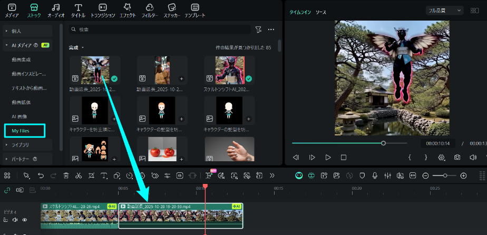Click the preview playback progress slider
487x235 pixels.
(349, 143)
